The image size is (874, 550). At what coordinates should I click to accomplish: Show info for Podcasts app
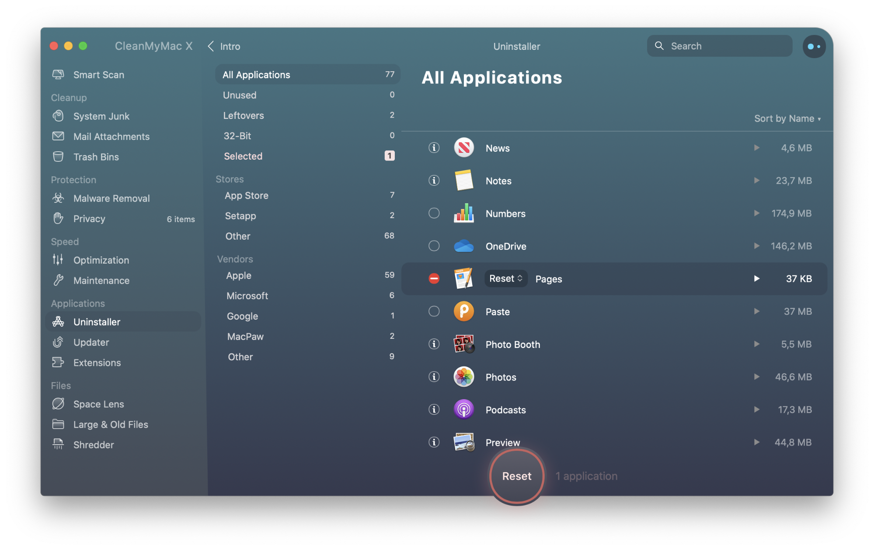[434, 410]
